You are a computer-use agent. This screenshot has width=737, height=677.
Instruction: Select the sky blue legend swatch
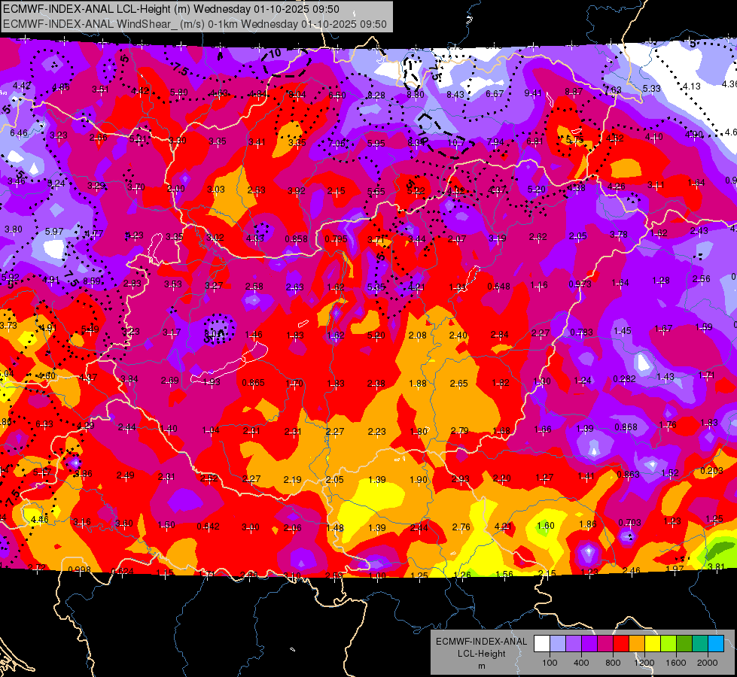pos(716,643)
